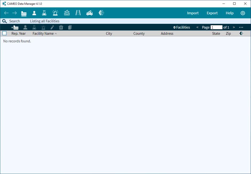Go to previous page arrow

[197, 28]
